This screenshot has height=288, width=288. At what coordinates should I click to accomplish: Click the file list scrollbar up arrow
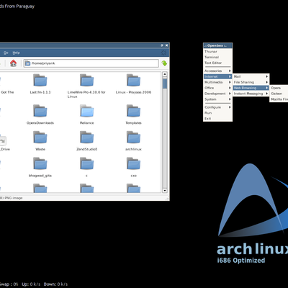pyautogui.click(x=165, y=74)
